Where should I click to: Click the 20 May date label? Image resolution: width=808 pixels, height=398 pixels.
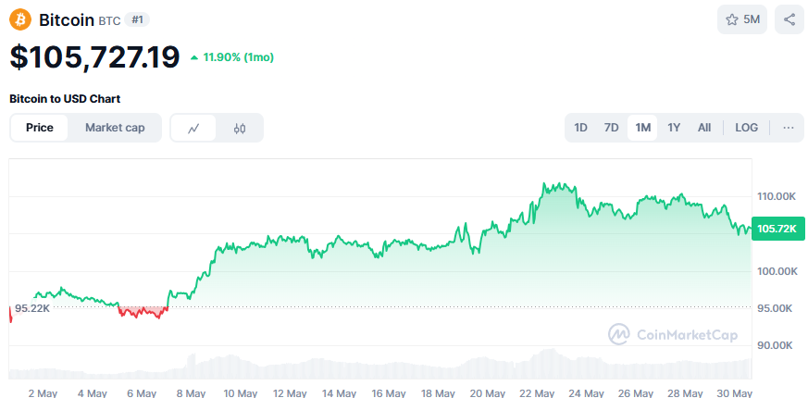click(x=488, y=392)
